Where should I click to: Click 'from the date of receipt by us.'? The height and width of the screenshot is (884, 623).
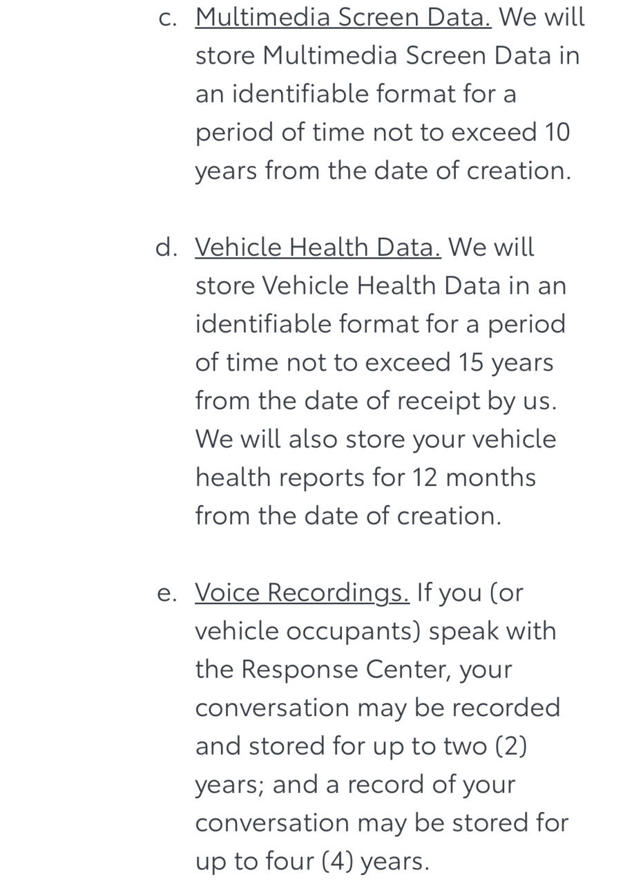376,401
